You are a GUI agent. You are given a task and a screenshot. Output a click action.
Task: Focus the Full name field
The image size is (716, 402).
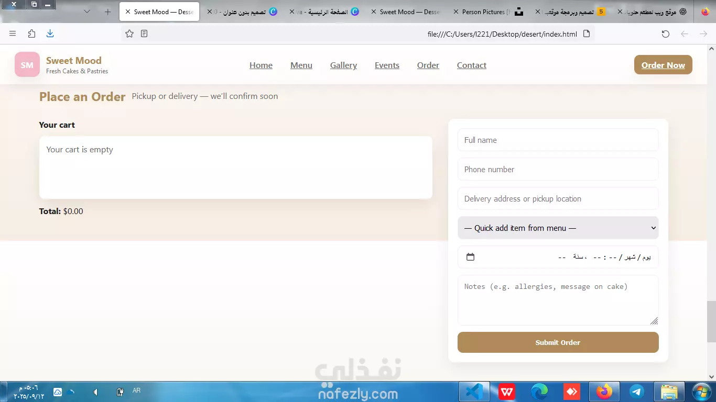coord(558,140)
